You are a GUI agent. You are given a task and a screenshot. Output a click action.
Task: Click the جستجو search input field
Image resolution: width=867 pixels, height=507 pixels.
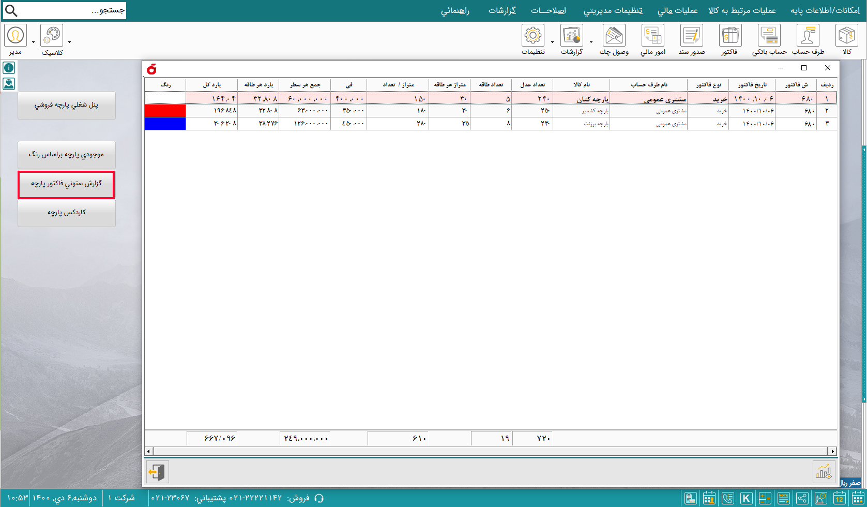click(x=72, y=10)
